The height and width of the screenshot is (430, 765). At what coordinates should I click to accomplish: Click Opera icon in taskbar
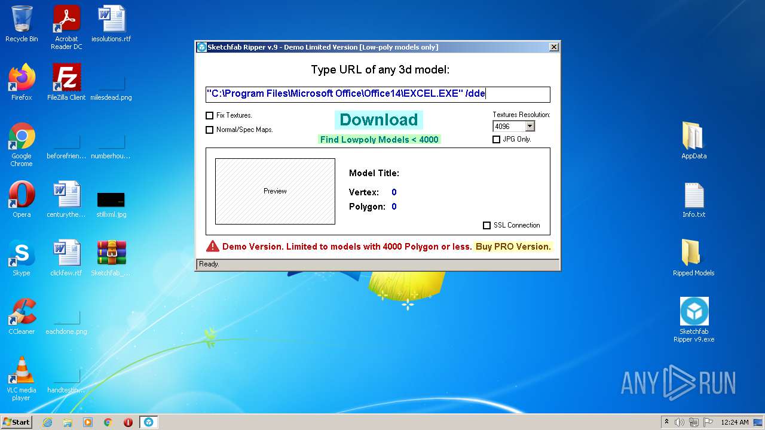click(128, 422)
